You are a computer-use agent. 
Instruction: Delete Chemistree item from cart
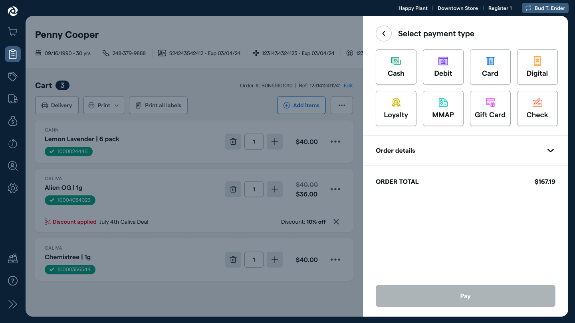pyautogui.click(x=233, y=260)
